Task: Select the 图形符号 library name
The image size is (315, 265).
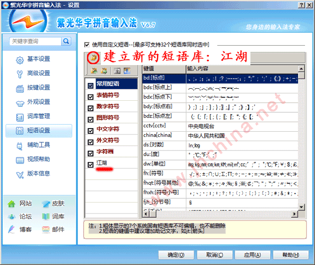Action: [x=108, y=118]
